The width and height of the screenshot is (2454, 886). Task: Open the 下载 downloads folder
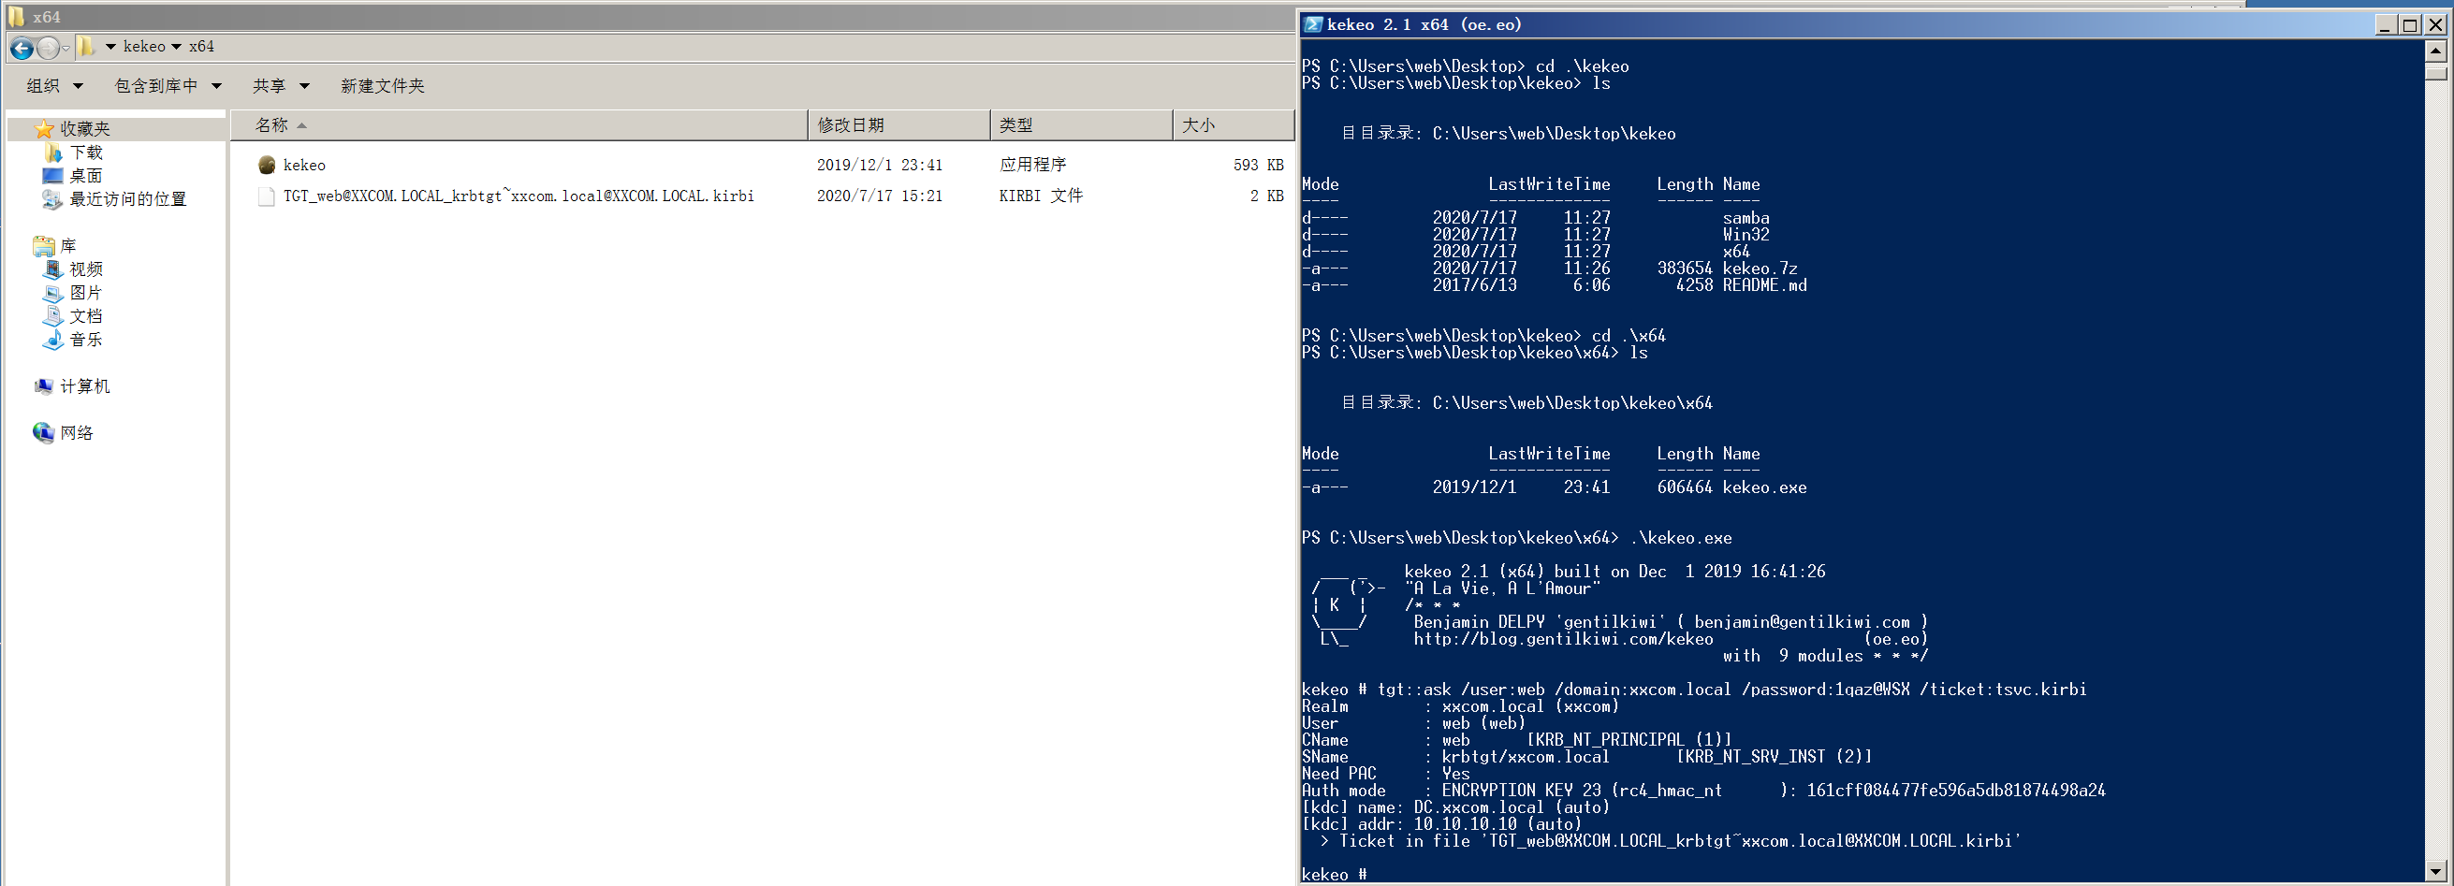click(85, 153)
